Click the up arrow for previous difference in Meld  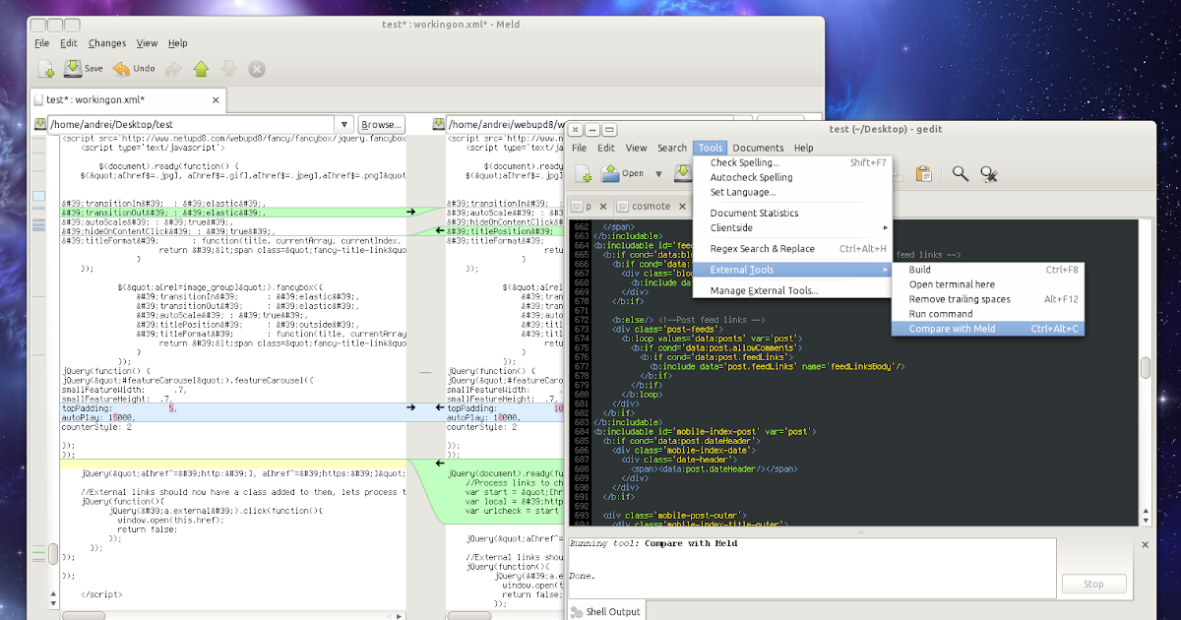(201, 69)
